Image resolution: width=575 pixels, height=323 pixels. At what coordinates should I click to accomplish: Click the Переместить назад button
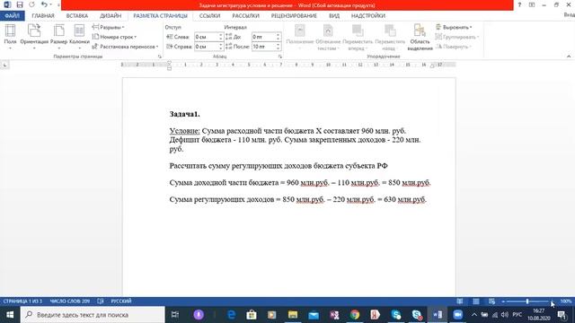389,37
